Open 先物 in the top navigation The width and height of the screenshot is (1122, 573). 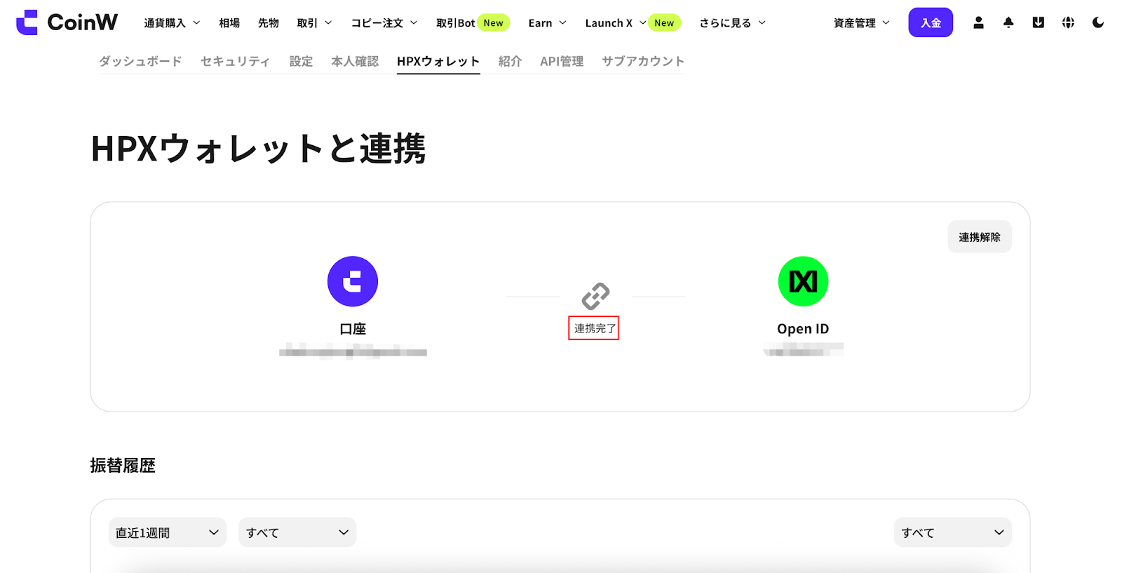coord(269,23)
